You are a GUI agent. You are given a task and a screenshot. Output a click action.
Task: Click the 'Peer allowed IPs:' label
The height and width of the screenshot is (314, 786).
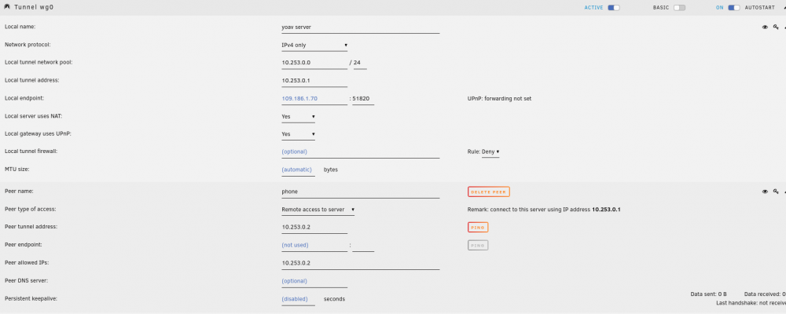(25, 262)
